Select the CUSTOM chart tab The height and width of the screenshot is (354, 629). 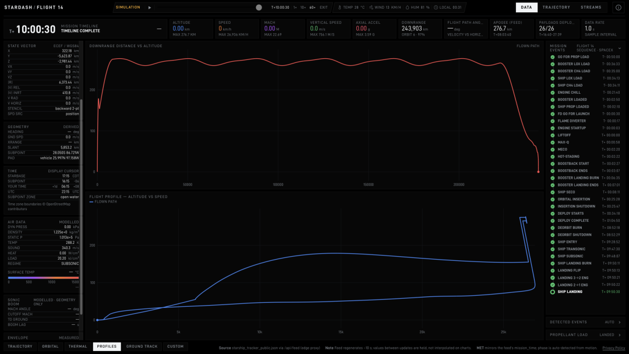(175, 346)
